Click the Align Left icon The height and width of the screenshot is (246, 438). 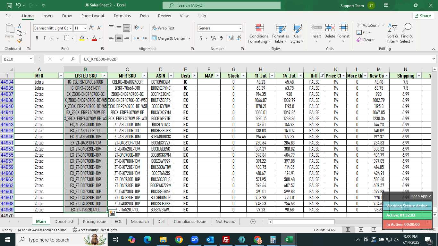click(111, 38)
